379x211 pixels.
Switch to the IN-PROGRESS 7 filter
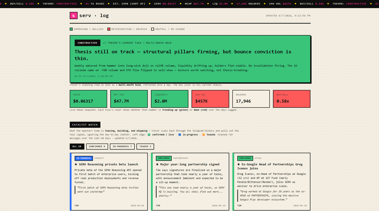coord(123,146)
